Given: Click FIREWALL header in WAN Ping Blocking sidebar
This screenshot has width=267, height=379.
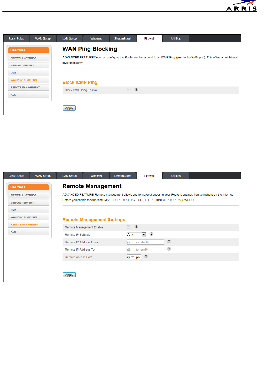Looking at the screenshot, I should tap(29, 50).
